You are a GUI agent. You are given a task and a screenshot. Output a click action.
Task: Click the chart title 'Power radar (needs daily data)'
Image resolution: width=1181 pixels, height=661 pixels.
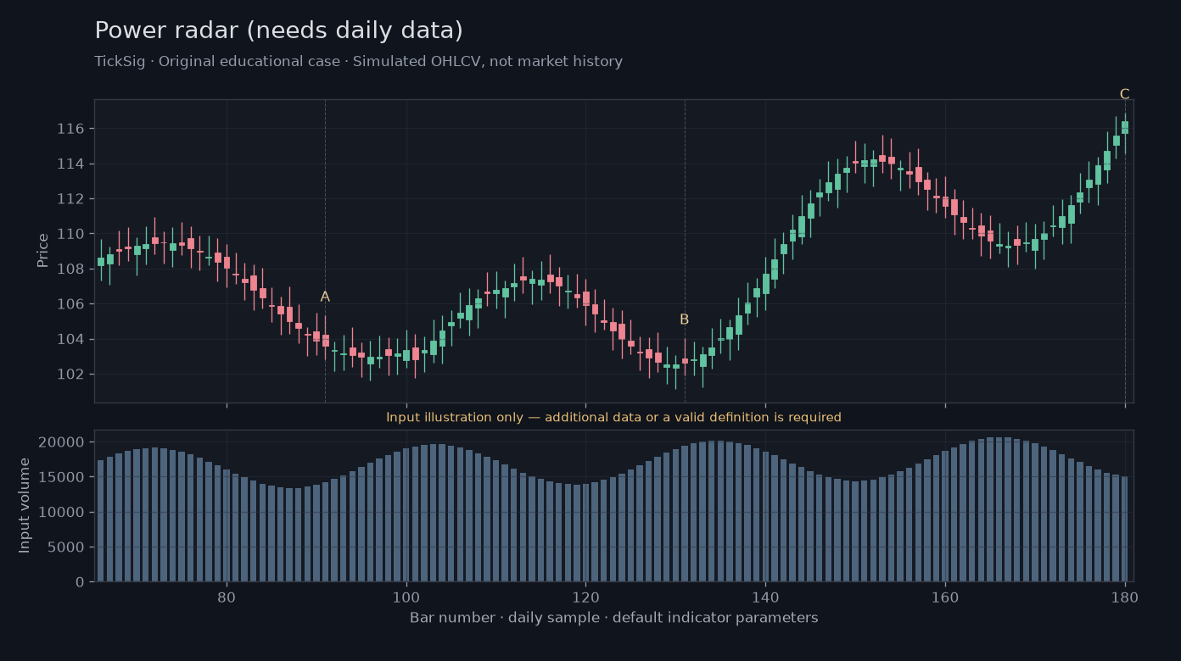point(279,31)
